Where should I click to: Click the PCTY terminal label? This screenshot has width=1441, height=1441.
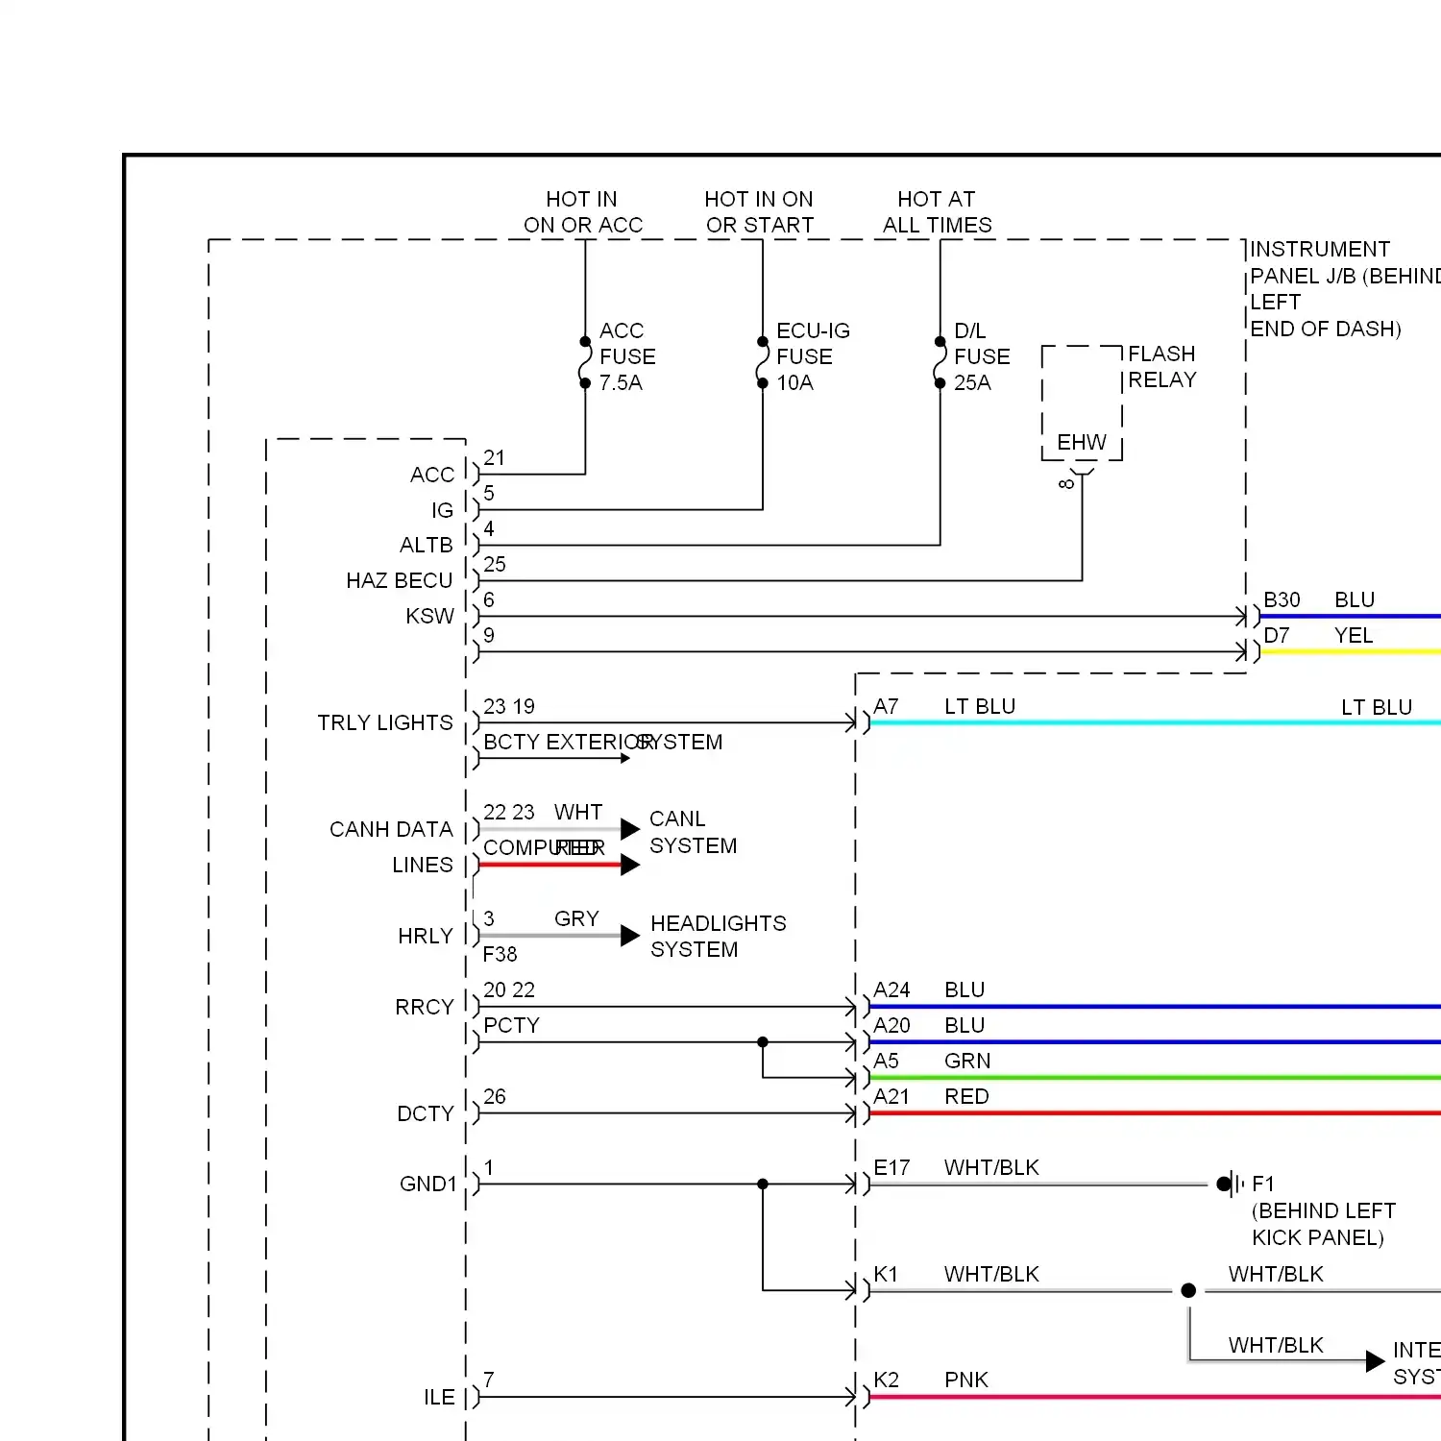point(511,1025)
